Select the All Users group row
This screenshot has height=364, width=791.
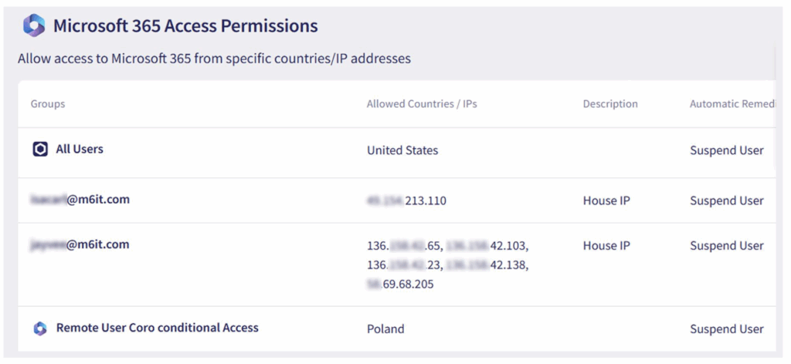(396, 152)
